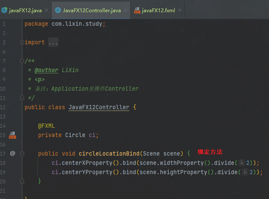Close the javaFX12.fxml tab
Image resolution: width=269 pixels, height=199 pixels.
click(180, 10)
